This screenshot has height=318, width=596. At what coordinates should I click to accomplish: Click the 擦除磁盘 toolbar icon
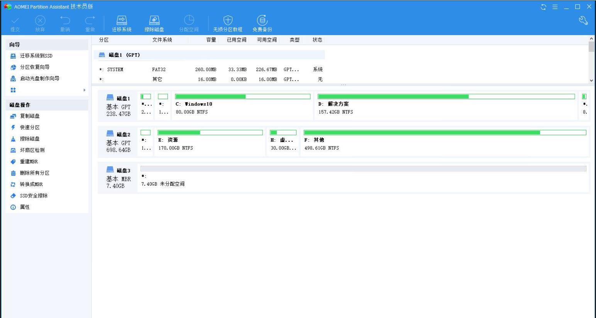coord(154,20)
